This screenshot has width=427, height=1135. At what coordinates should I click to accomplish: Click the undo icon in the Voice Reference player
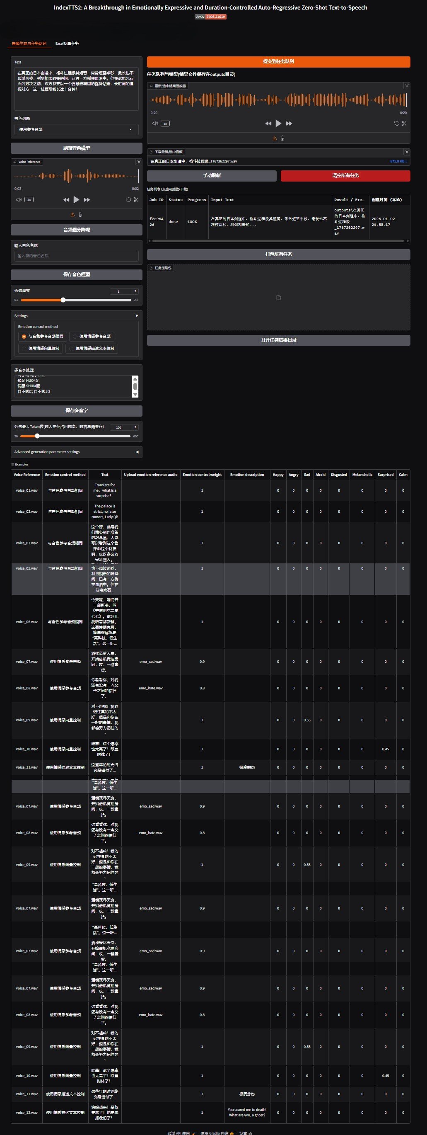point(128,199)
